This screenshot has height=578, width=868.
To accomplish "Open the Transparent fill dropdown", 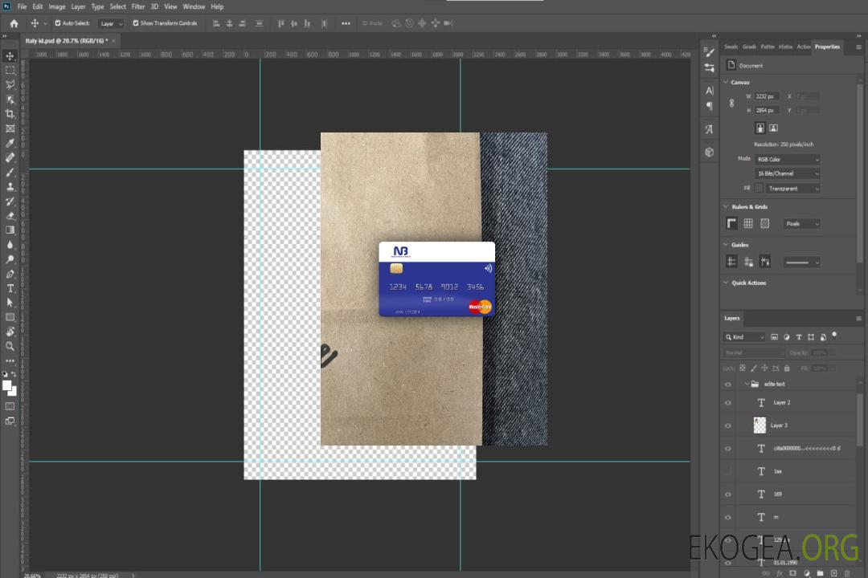I will coord(792,189).
